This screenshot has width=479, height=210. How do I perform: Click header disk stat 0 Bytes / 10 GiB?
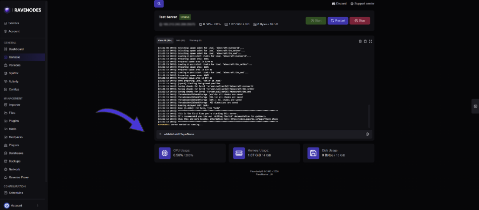click(x=265, y=24)
